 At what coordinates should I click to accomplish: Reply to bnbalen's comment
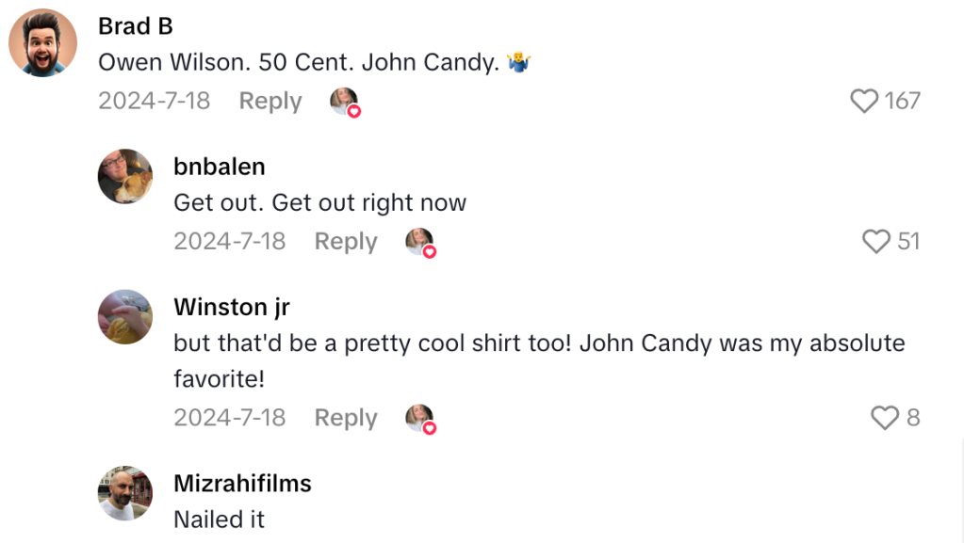click(345, 241)
